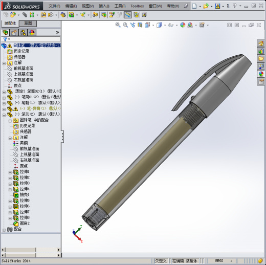Expand the 拉伸1 feature node
Screen dimensions: 266x265
coord(10,172)
